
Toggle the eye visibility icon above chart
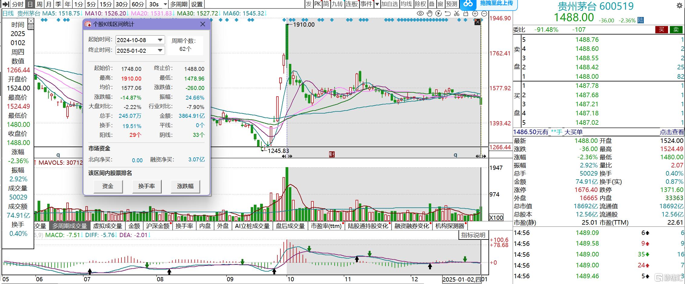click(420, 13)
